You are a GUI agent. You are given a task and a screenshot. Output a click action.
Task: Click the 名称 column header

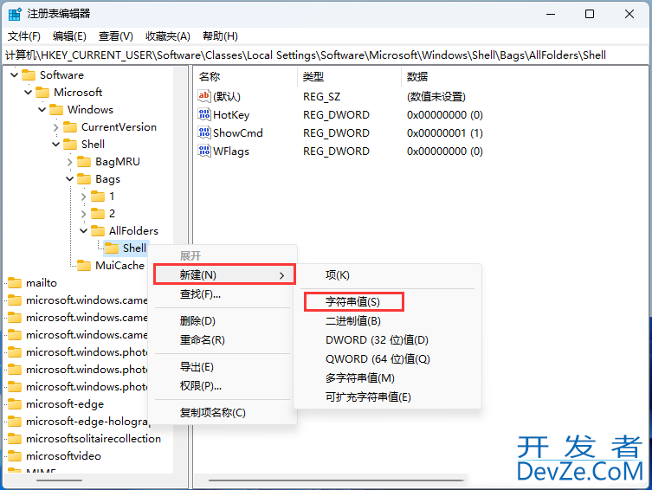pyautogui.click(x=246, y=76)
